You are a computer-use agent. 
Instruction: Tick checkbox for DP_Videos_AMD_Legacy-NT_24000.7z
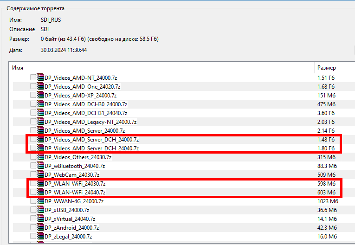coord(33,122)
